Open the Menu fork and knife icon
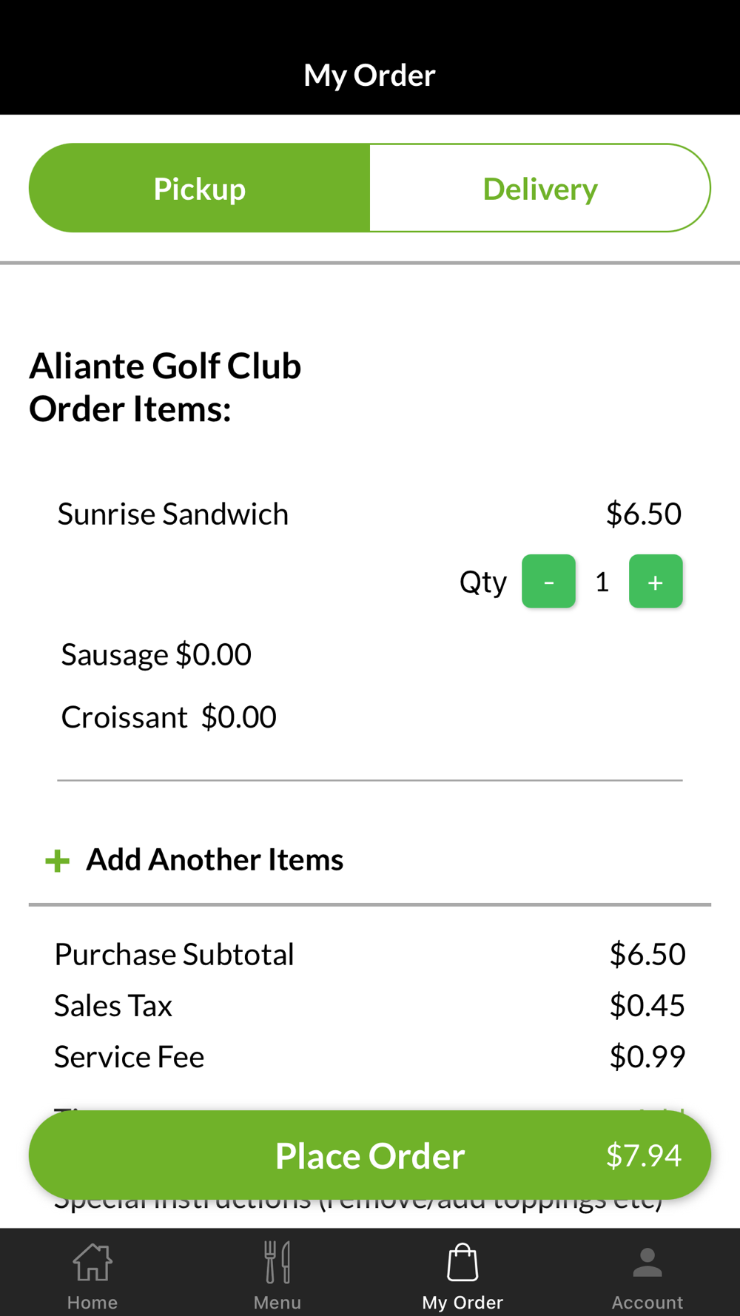The width and height of the screenshot is (740, 1316). [277, 1262]
